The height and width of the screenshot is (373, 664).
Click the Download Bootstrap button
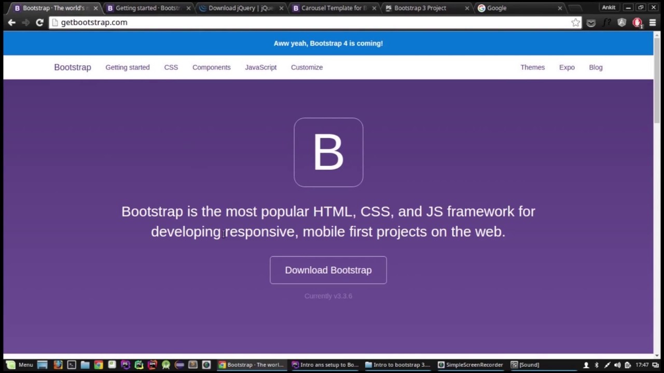coord(328,270)
